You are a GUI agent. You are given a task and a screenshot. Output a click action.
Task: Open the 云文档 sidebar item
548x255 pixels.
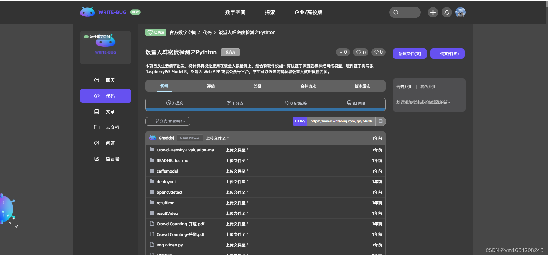click(x=105, y=127)
